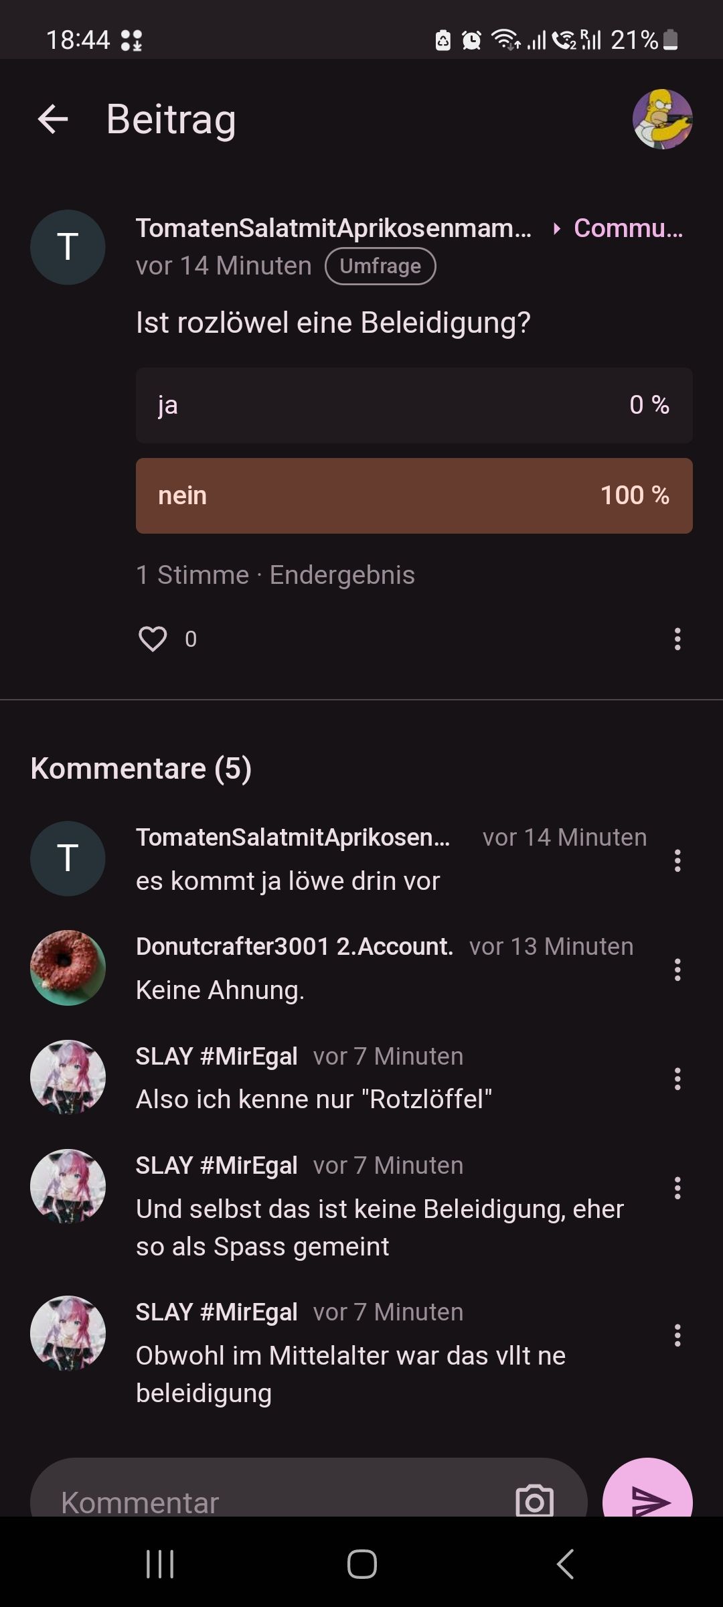
Task: Tap the post author's "T" avatar
Action: tap(68, 247)
